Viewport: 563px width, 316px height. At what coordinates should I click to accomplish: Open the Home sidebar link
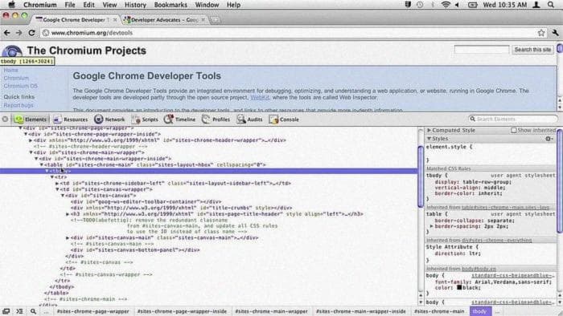pyautogui.click(x=10, y=70)
